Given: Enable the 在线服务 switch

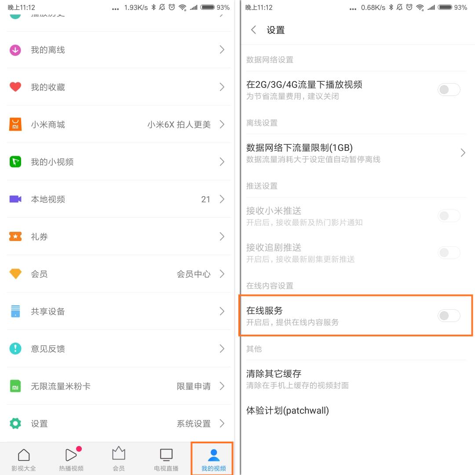Looking at the screenshot, I should (x=449, y=316).
